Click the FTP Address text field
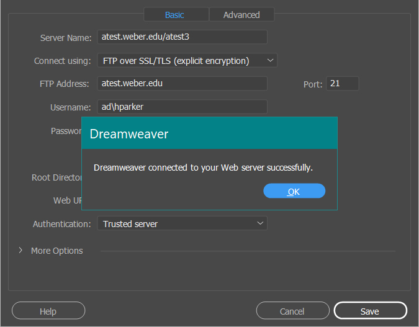 [182, 84]
